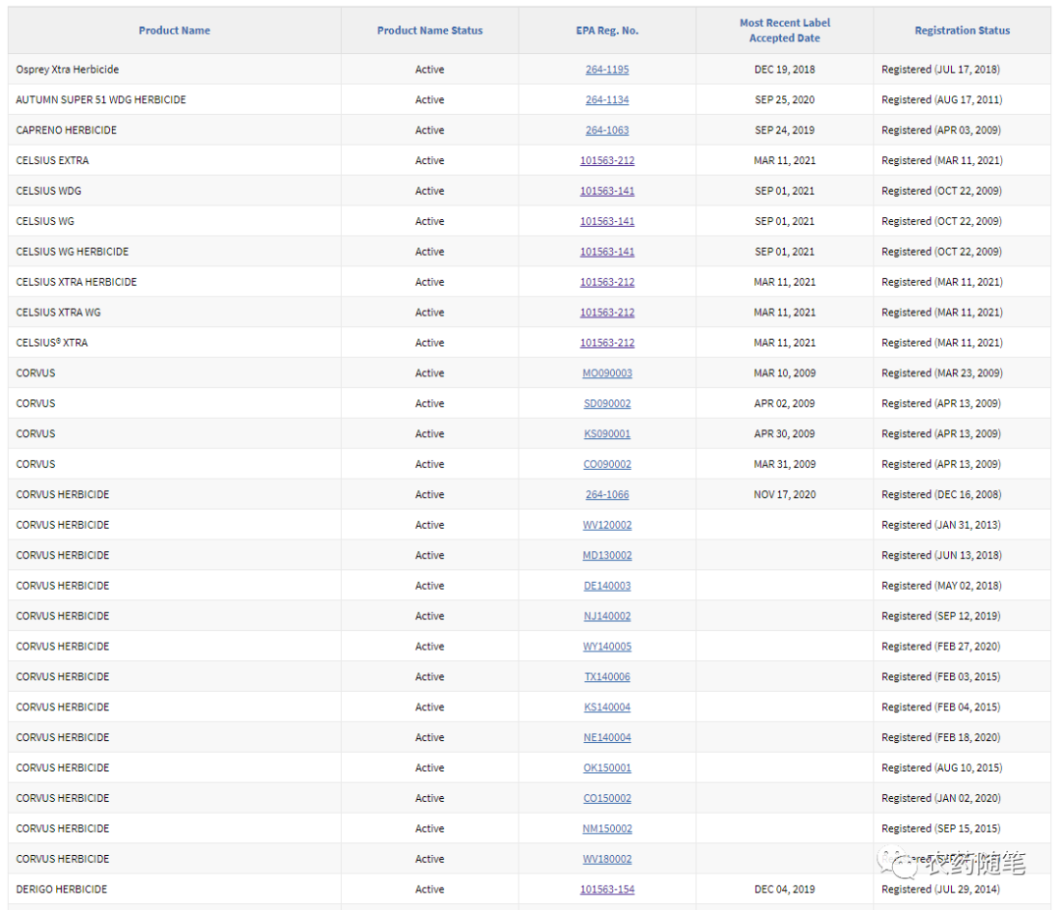Open EPA registration 264-1195

(607, 69)
